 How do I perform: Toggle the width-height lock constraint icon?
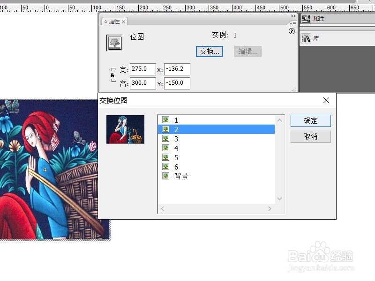[x=112, y=75]
